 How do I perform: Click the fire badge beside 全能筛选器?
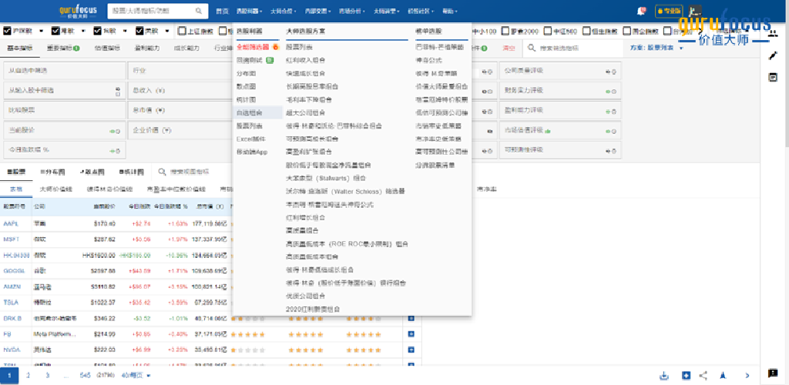pos(275,47)
